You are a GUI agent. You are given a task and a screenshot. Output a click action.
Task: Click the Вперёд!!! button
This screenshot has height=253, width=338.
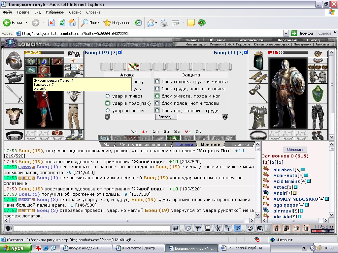[x=166, y=117]
